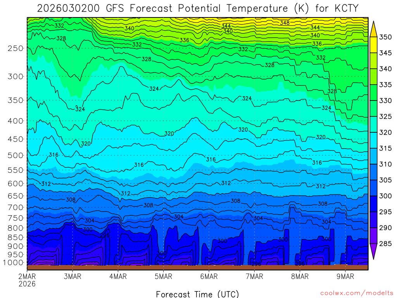The height and width of the screenshot is (298, 397).
Task: Select the 7MAR time axis label
Action: (x=254, y=276)
